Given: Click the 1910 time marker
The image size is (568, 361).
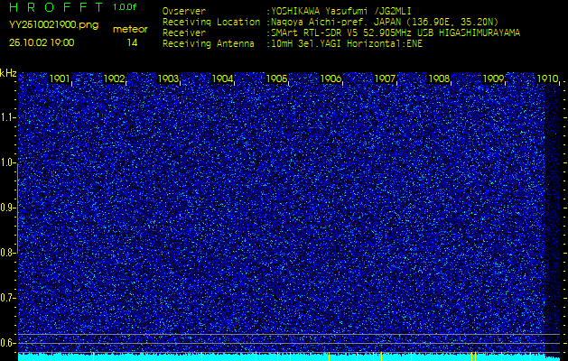Looking at the screenshot, I should [x=547, y=79].
